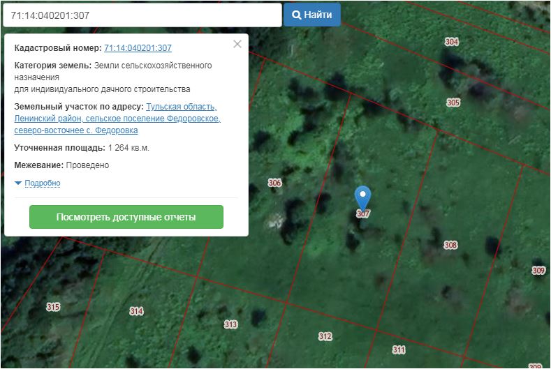
Task: Select the parcel 307 label under the pin
Action: 362,214
